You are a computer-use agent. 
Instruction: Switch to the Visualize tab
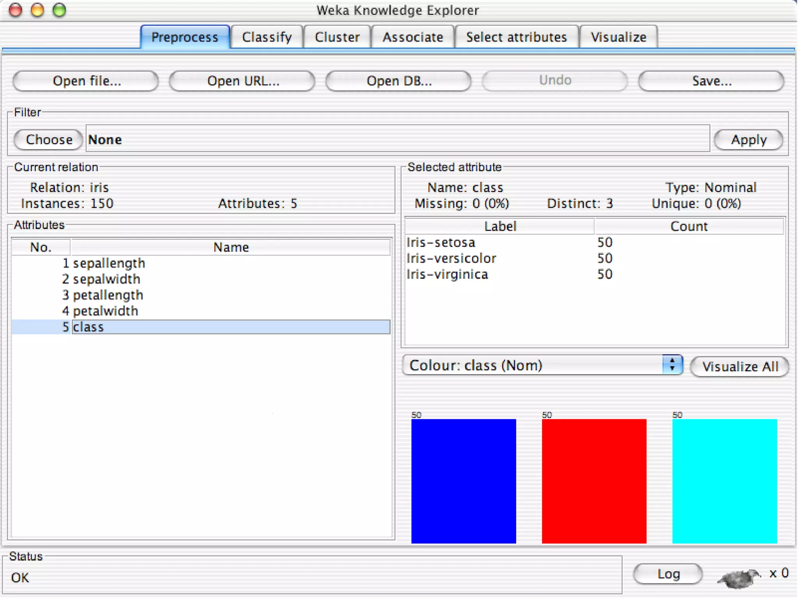point(618,37)
